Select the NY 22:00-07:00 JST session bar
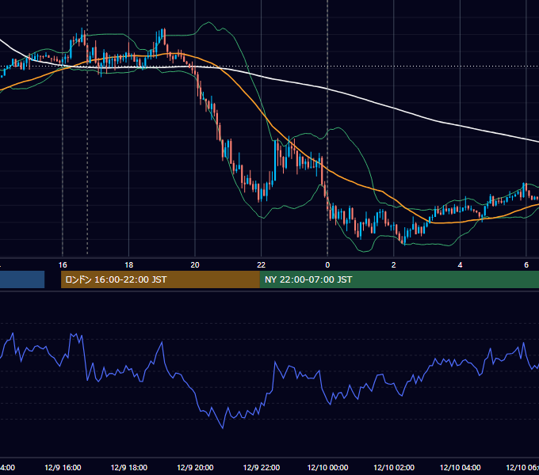This screenshot has width=539, height=475. (x=399, y=279)
